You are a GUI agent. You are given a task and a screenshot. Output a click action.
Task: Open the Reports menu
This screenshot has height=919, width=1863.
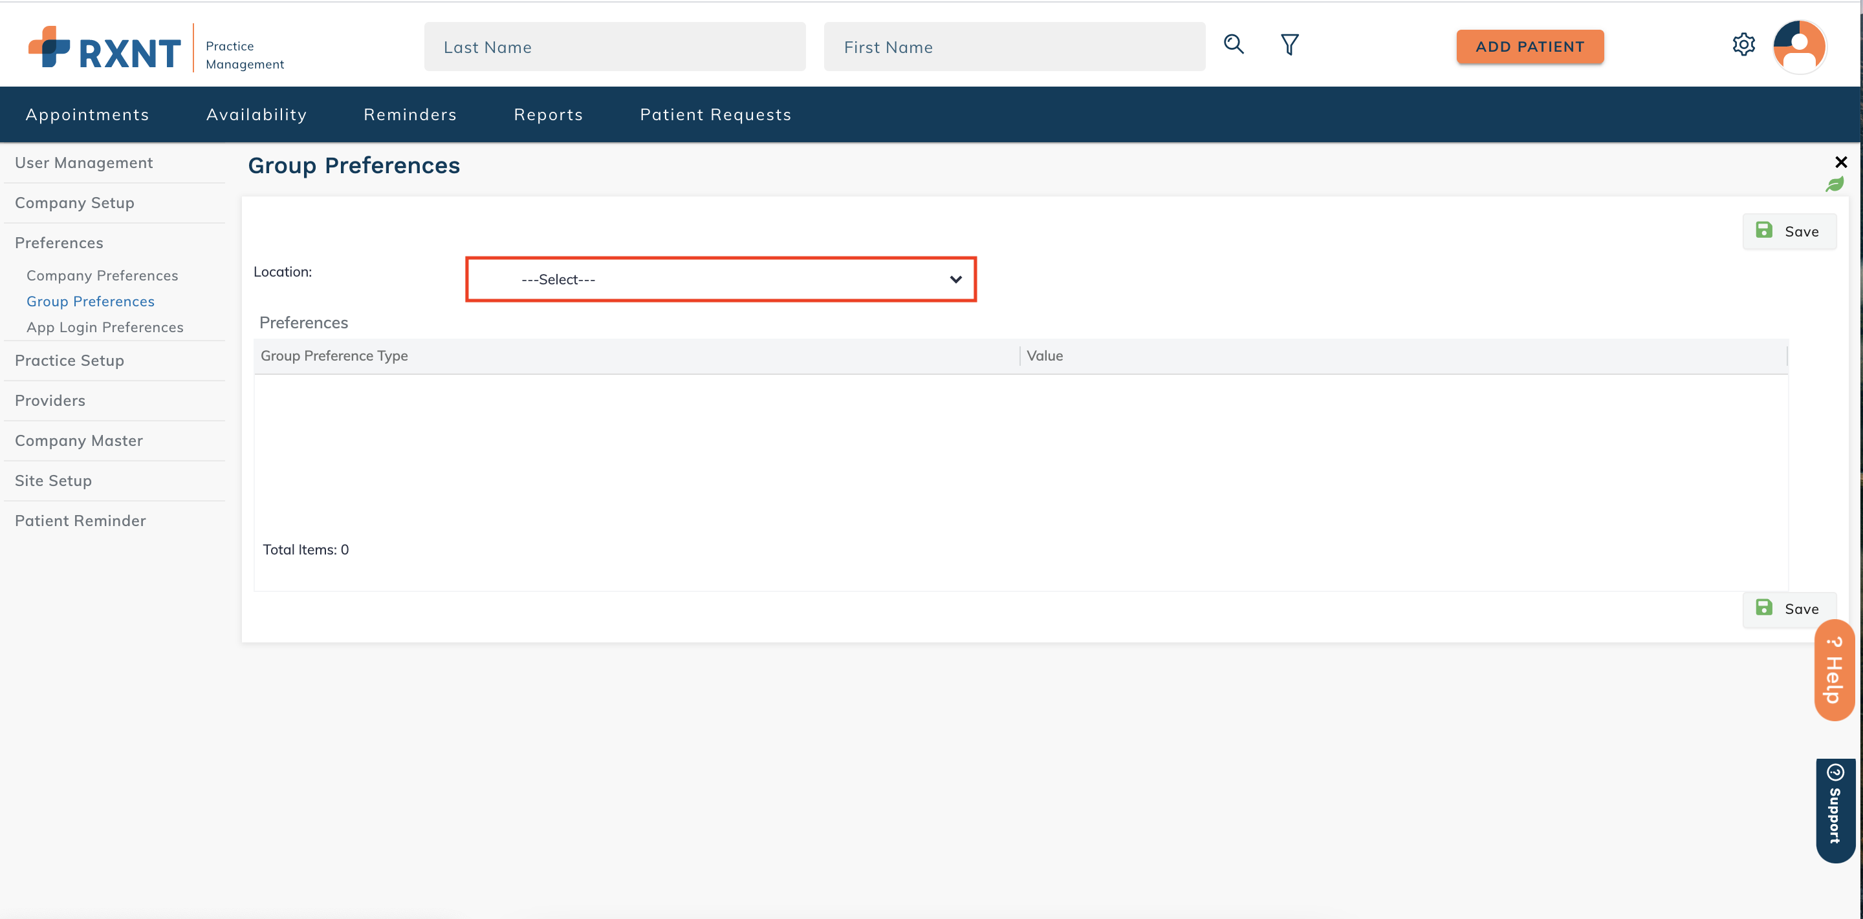[x=548, y=114]
